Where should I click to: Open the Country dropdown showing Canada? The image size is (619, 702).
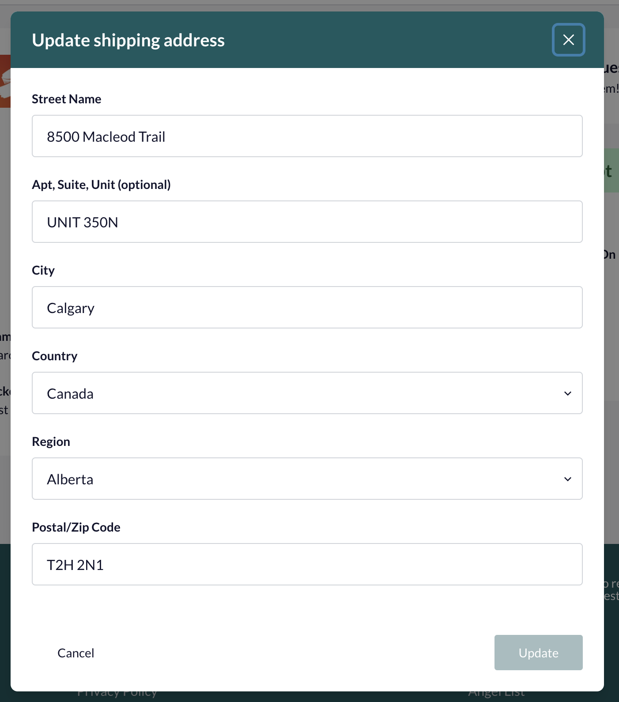tap(307, 393)
